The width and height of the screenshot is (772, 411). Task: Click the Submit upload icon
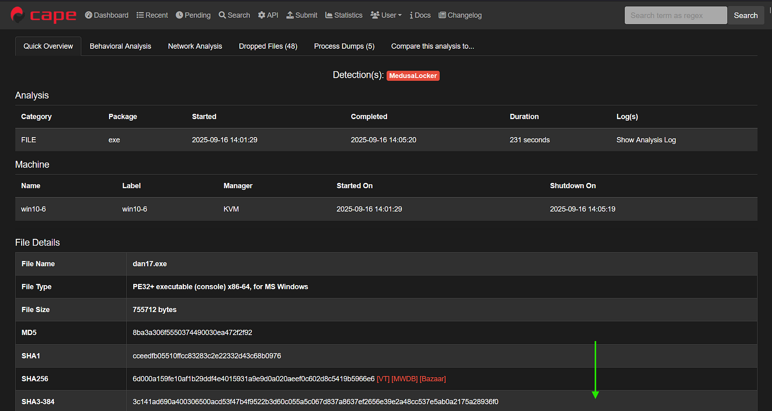[x=290, y=15]
